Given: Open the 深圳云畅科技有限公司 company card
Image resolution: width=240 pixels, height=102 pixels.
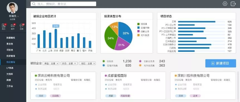Looking at the screenshot, I should click(63, 86).
